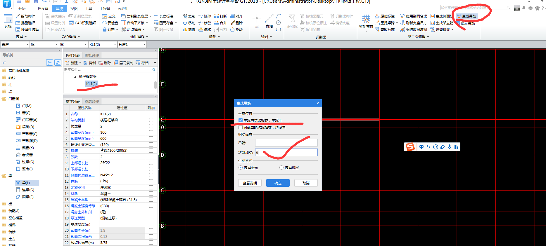Click 刷新支座尺寸 tool
The width and height of the screenshot is (546, 246).
[414, 23]
